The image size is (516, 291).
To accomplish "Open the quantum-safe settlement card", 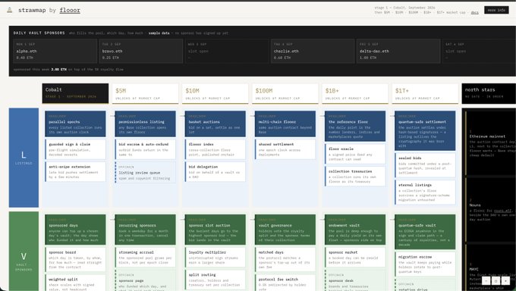I will pyautogui.click(x=425, y=130).
